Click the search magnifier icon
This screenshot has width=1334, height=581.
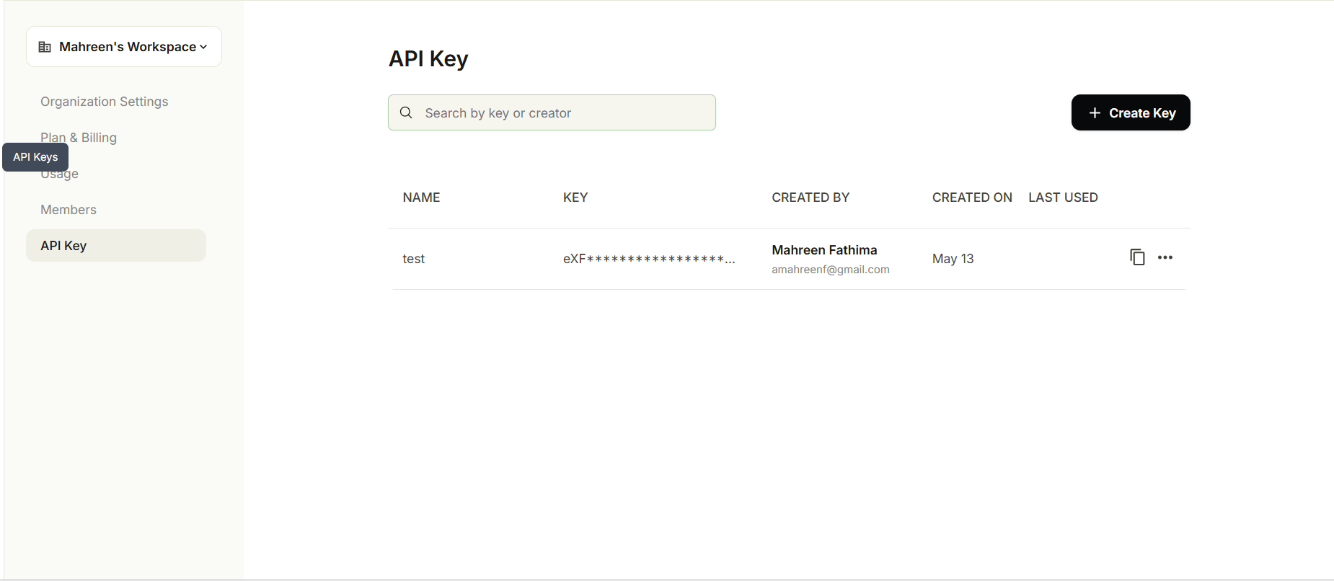pyautogui.click(x=406, y=112)
